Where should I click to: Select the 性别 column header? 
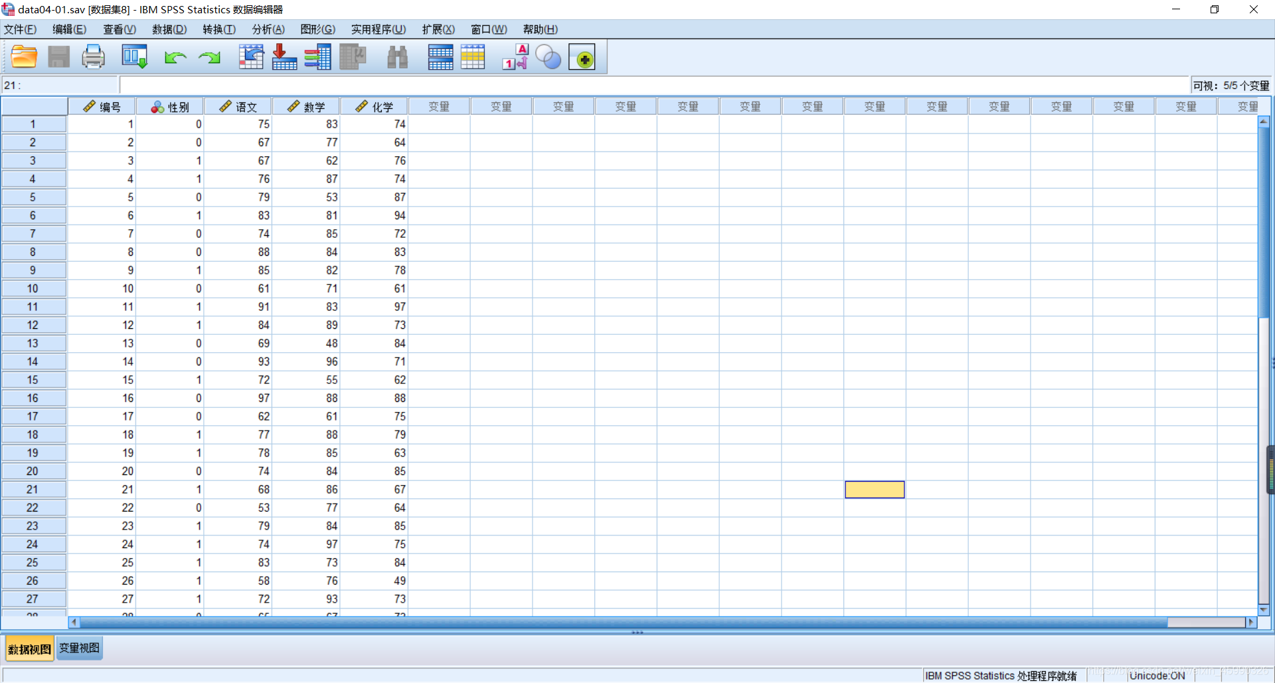(x=170, y=106)
